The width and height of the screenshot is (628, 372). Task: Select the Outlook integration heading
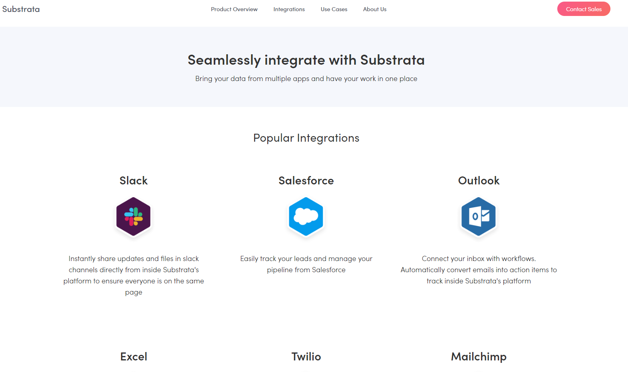tap(479, 181)
